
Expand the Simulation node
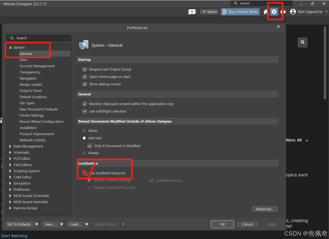[x=10, y=183]
